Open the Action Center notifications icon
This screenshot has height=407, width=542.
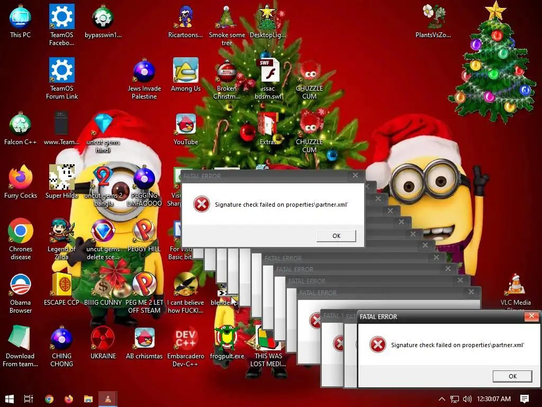[x=525, y=399]
